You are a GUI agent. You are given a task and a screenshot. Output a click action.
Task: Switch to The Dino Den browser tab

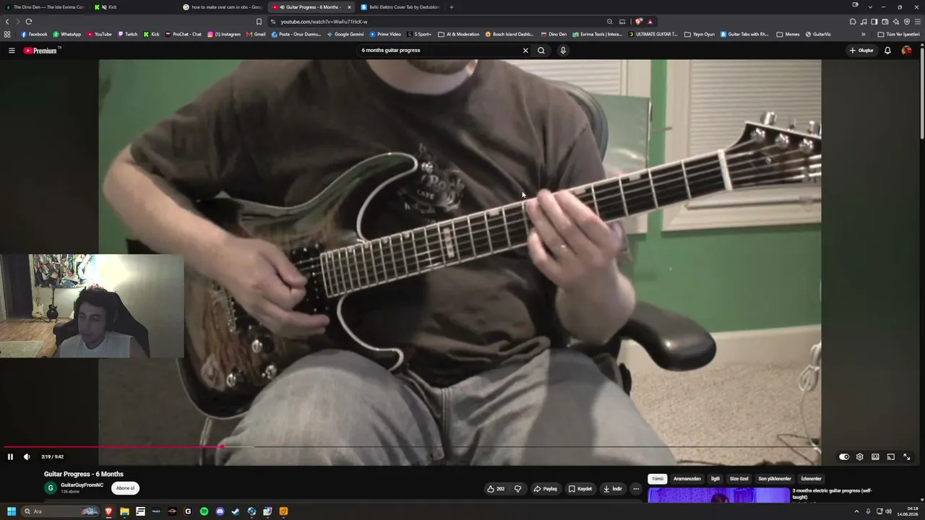(45, 7)
